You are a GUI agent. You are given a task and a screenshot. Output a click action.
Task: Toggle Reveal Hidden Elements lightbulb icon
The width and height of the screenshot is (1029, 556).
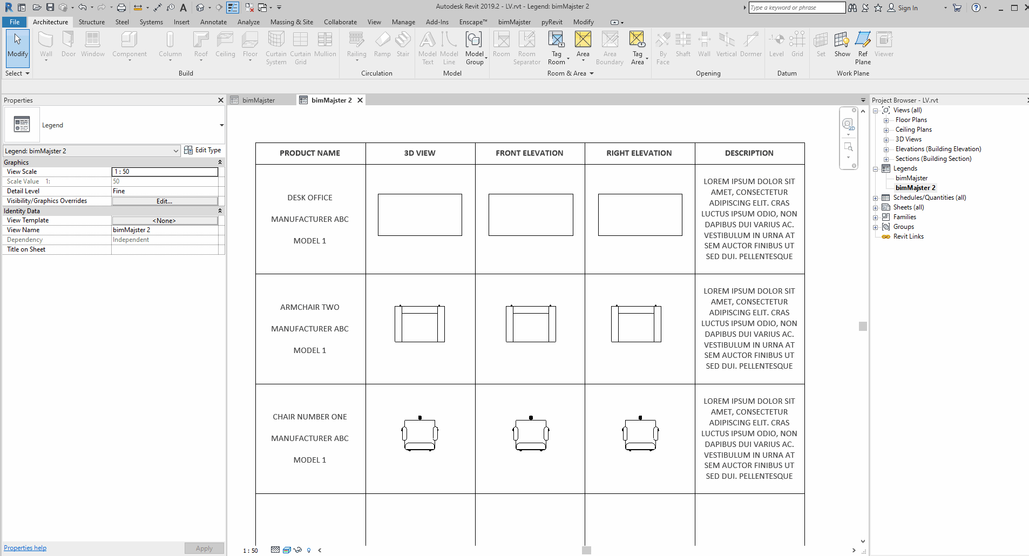(309, 550)
